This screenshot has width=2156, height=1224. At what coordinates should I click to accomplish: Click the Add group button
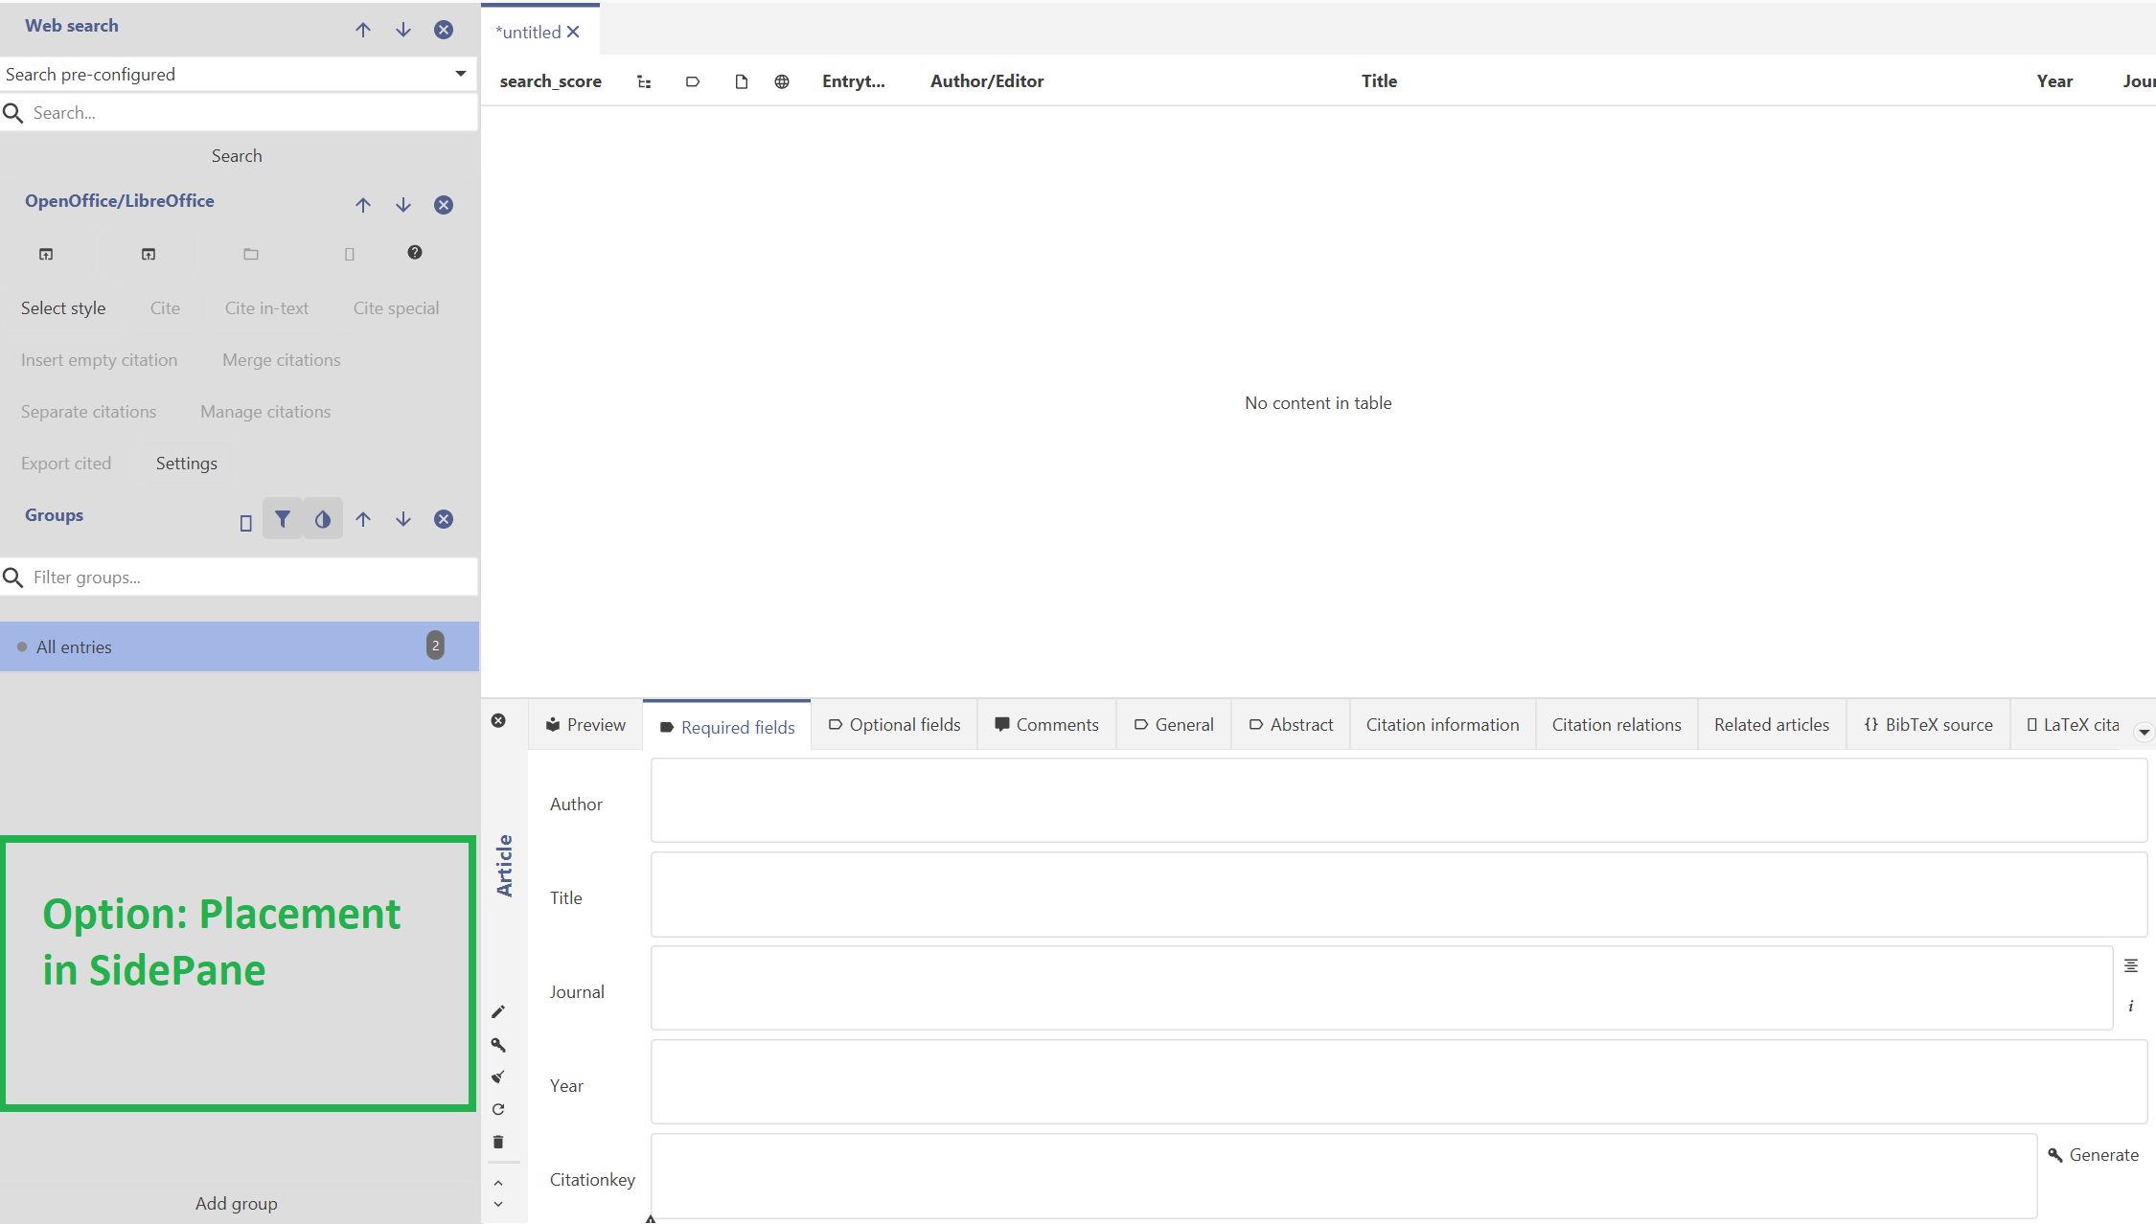click(x=237, y=1203)
